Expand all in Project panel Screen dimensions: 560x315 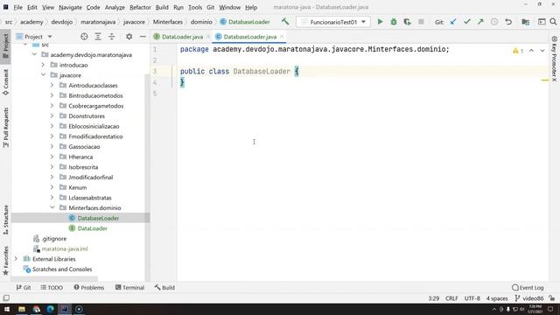98,37
